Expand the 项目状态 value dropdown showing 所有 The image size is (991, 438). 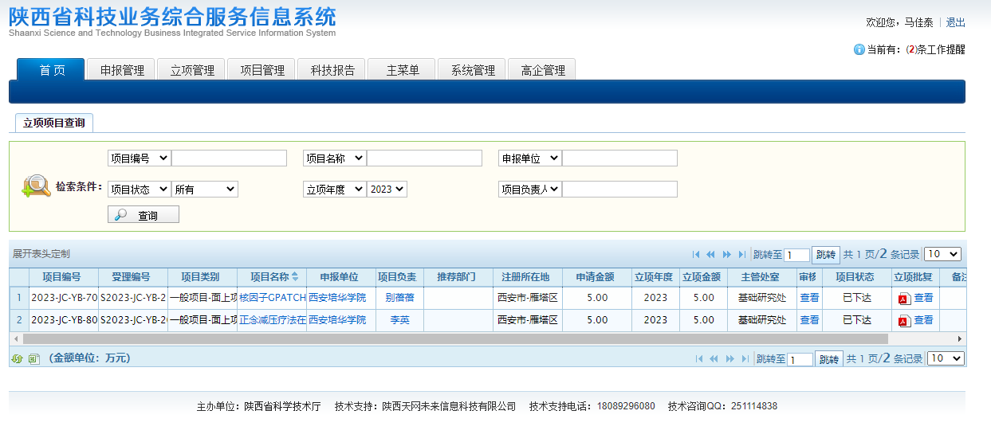(x=205, y=190)
